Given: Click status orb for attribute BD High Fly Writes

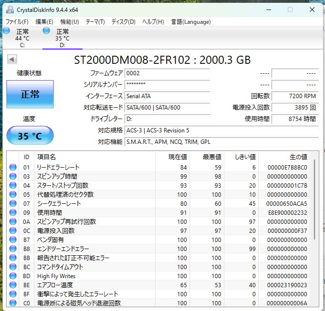Looking at the screenshot, I should (13, 276).
